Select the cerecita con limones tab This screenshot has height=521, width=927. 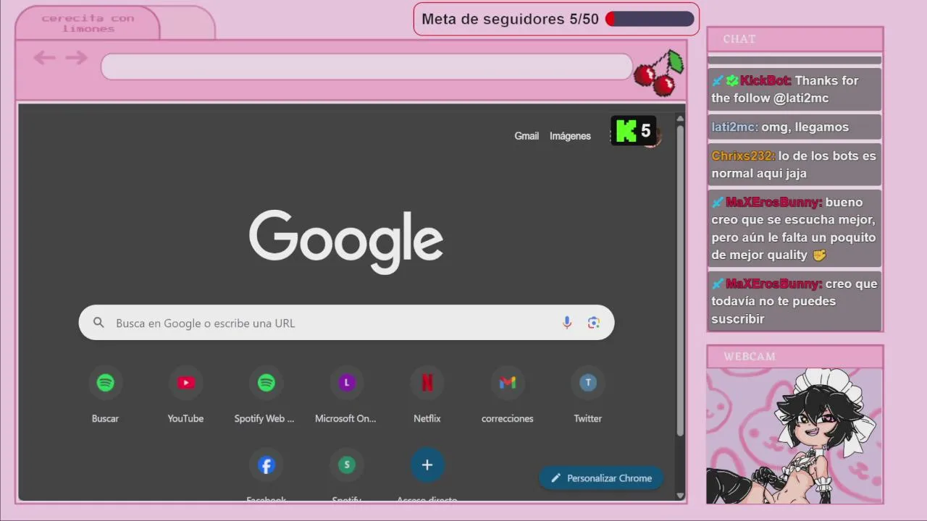88,23
